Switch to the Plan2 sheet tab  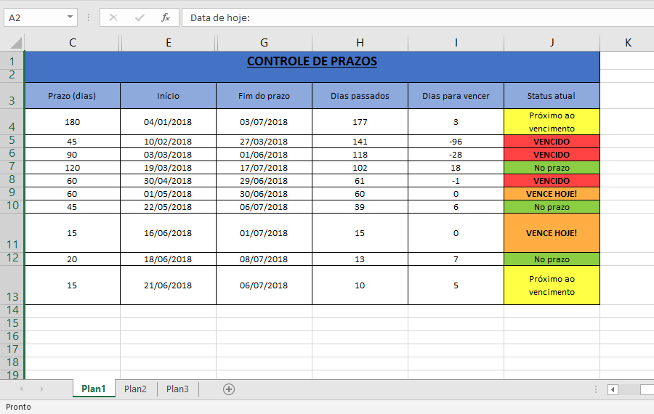coord(135,389)
